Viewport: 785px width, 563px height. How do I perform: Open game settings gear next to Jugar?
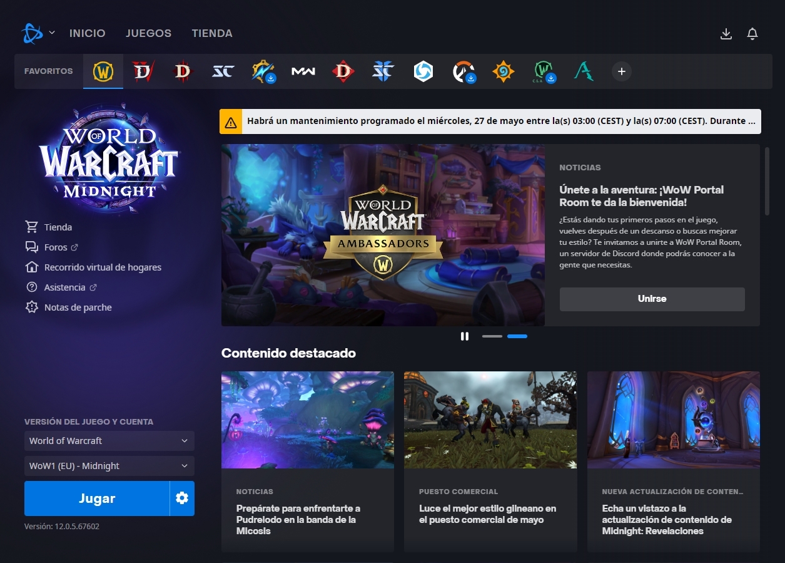182,498
